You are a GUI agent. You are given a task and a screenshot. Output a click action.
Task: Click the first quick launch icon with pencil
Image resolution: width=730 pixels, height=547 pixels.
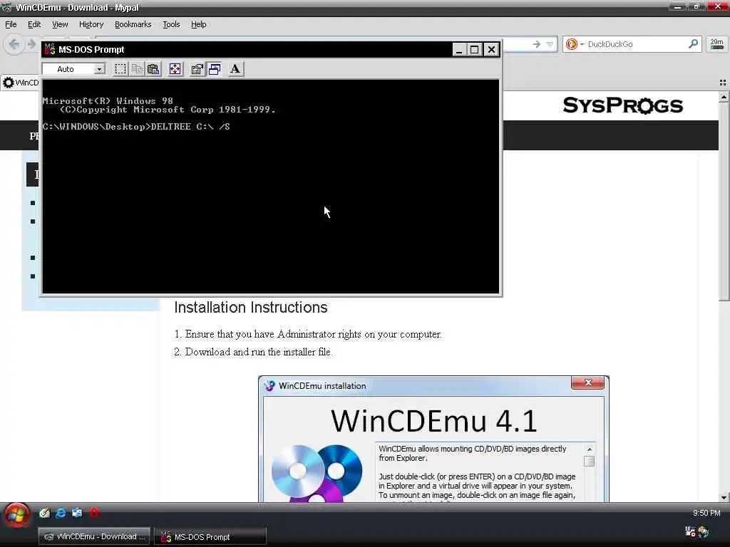[x=44, y=513]
